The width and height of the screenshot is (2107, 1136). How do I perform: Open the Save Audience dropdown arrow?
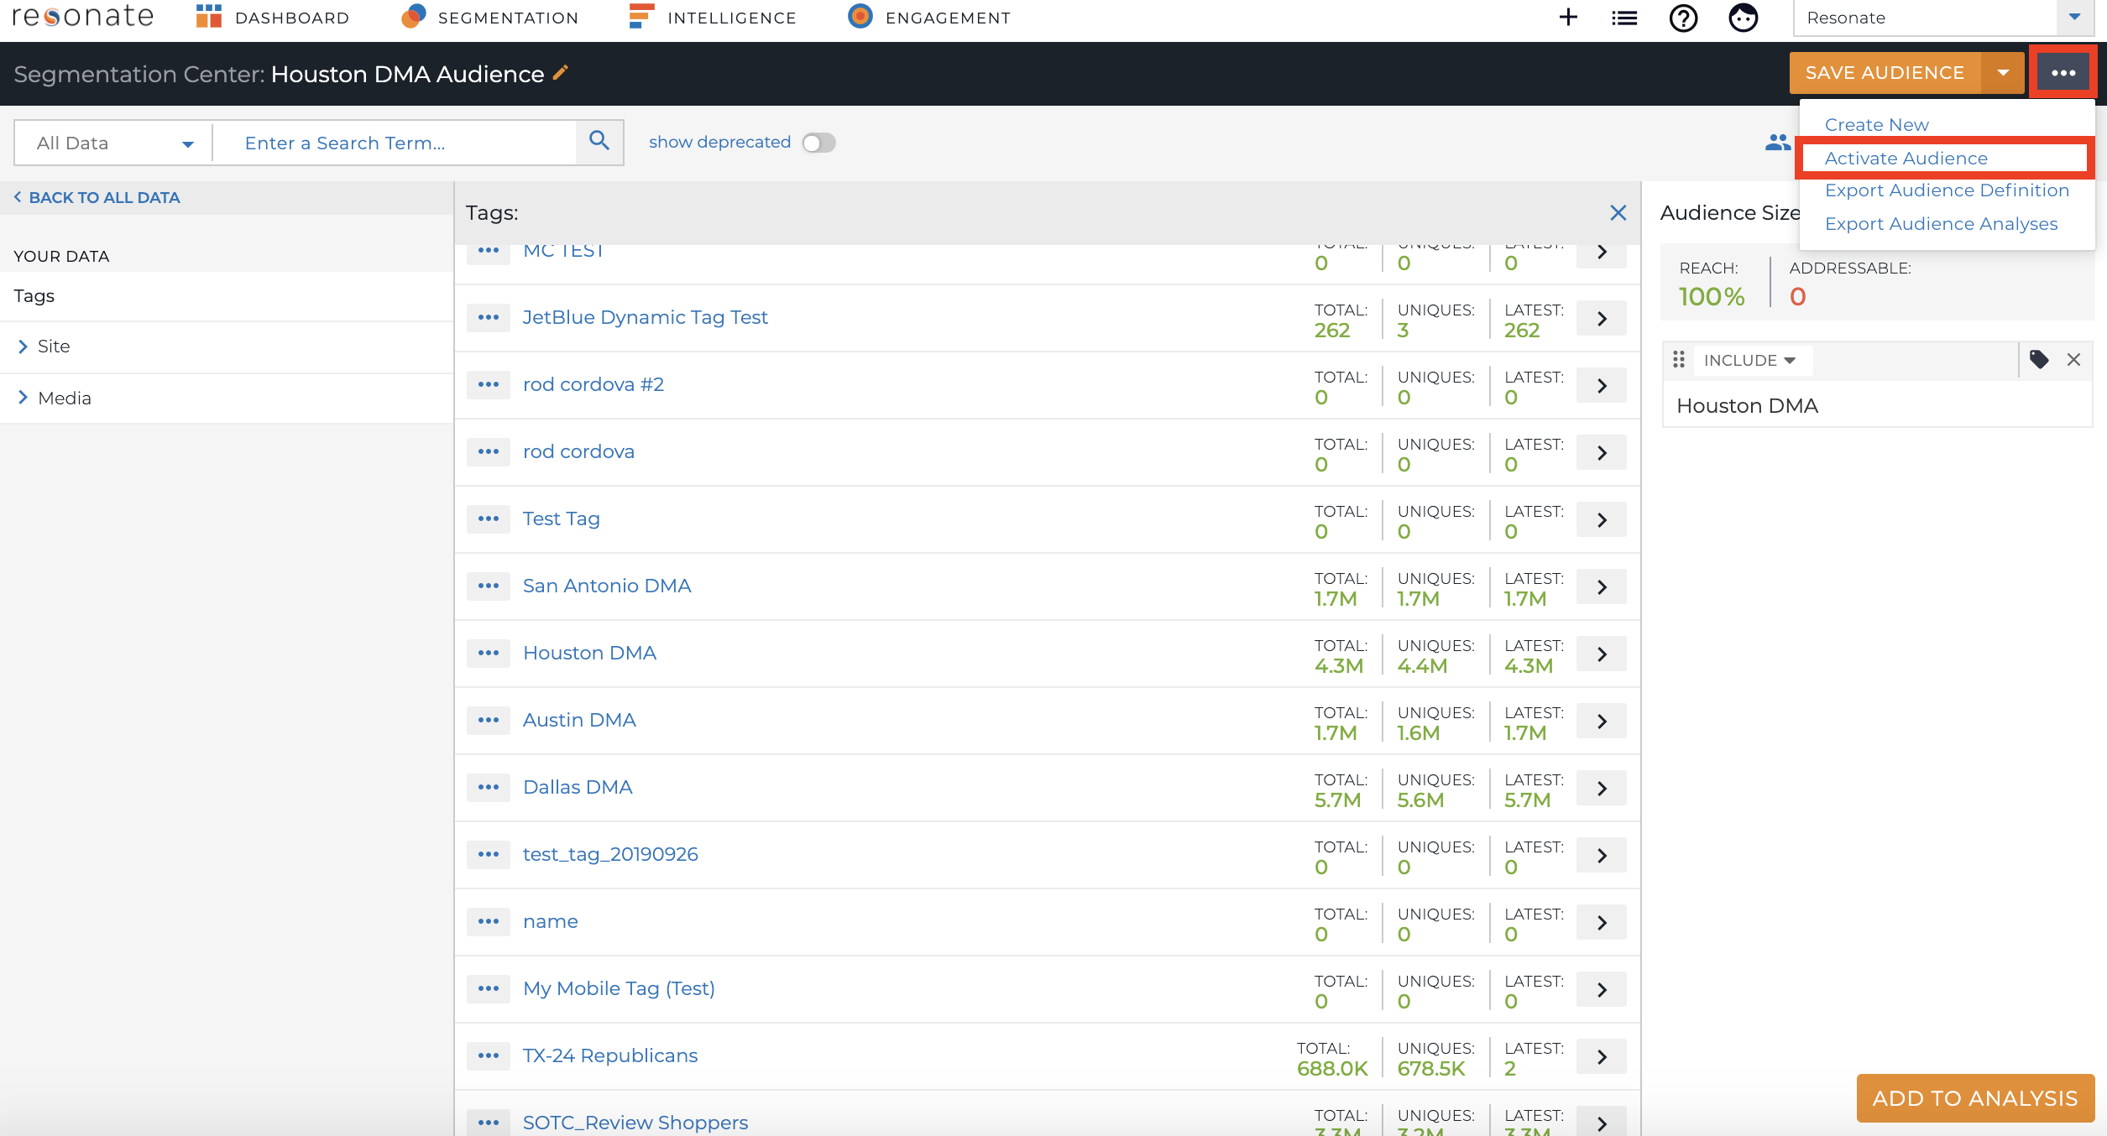[x=2003, y=73]
